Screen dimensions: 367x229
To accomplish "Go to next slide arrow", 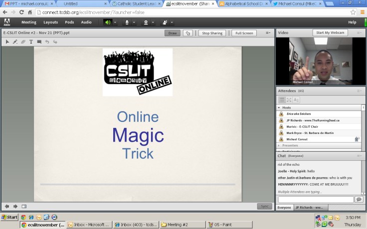I will (15, 206).
